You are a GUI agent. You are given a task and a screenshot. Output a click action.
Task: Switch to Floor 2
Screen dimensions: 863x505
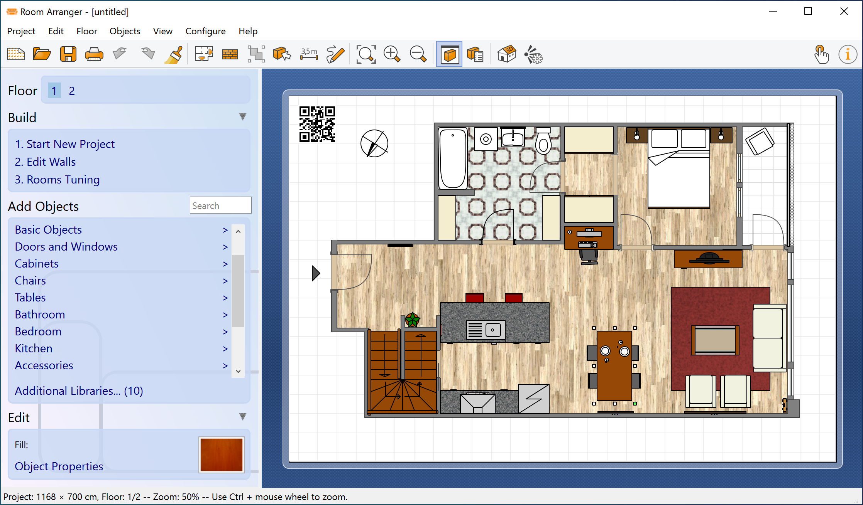click(x=72, y=91)
